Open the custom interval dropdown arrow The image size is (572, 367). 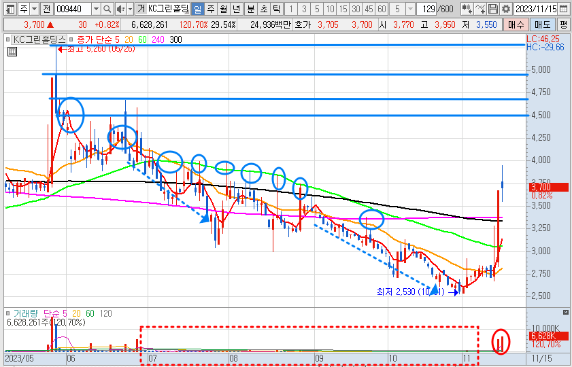(410, 9)
